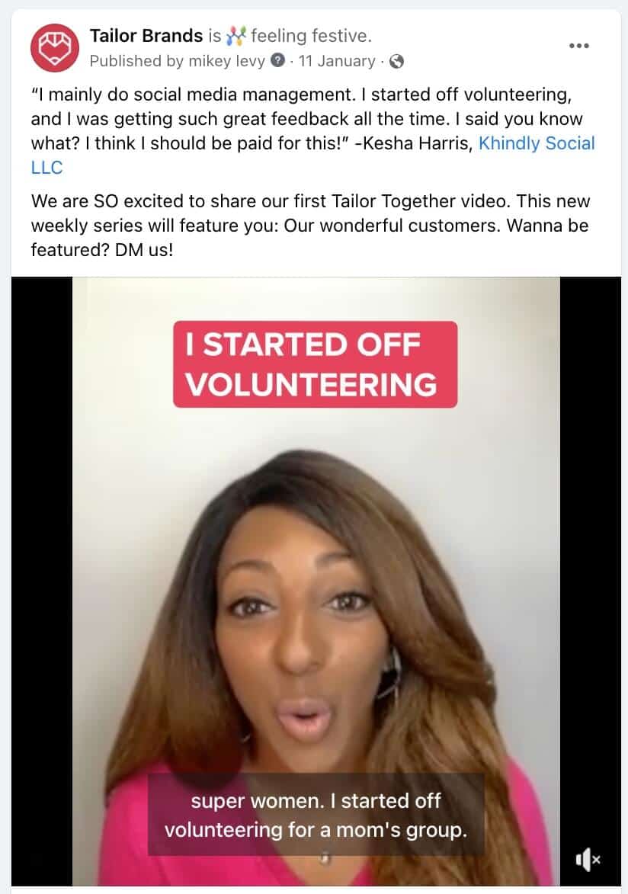Screen dimensions: 628x894
Task: Click the blue "LLC" link text
Action: 46,168
